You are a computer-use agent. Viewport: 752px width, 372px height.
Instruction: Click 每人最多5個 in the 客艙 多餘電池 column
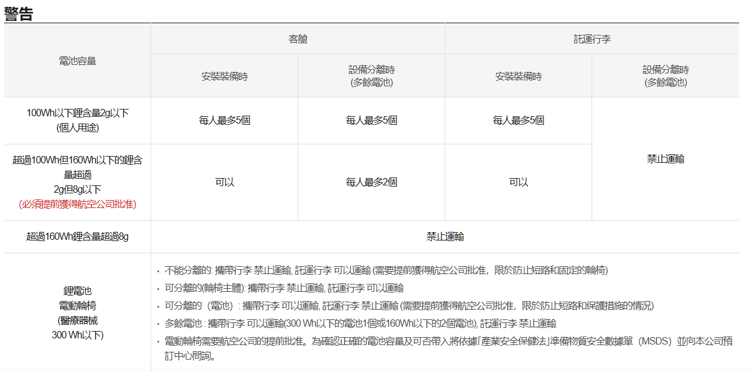(372, 121)
